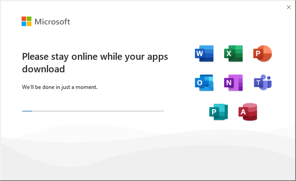
Task: Click the Microsoft wordmark text
Action: pyautogui.click(x=52, y=22)
